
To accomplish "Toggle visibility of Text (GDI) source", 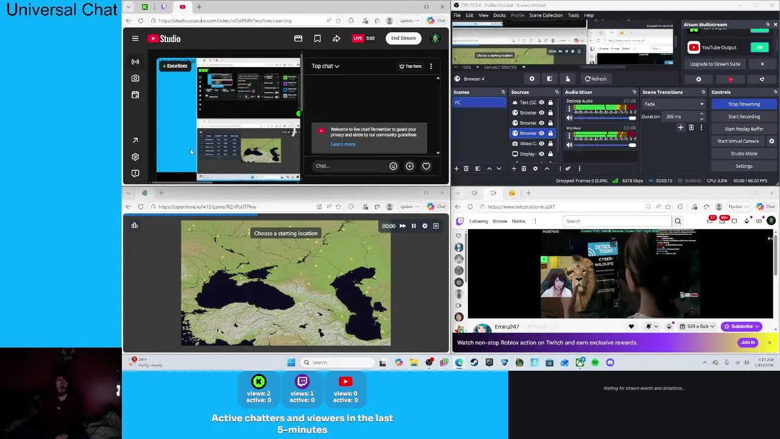I will point(541,102).
